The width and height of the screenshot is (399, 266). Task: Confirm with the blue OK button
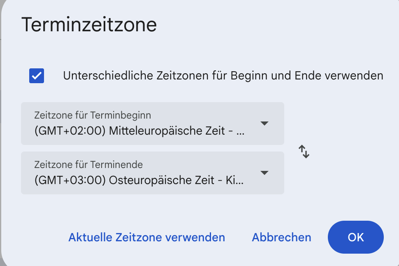(x=355, y=237)
